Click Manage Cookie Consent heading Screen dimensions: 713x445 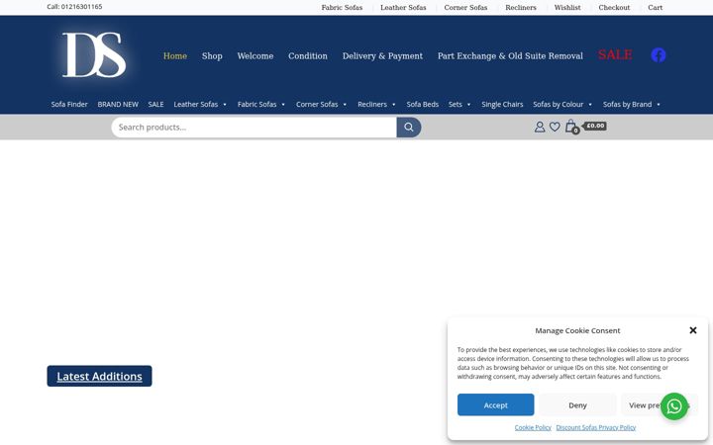click(577, 330)
